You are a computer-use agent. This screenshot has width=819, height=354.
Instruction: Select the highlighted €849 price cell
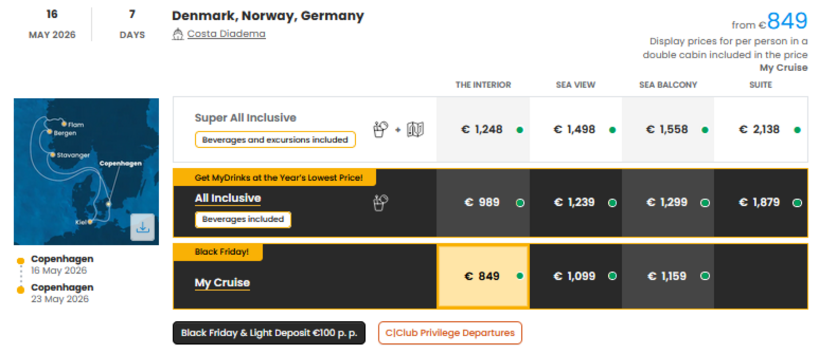[x=483, y=276]
